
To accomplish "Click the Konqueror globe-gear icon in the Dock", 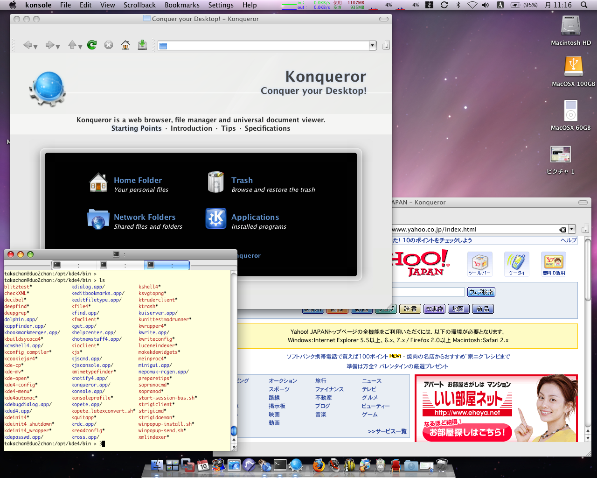I will pos(296,465).
